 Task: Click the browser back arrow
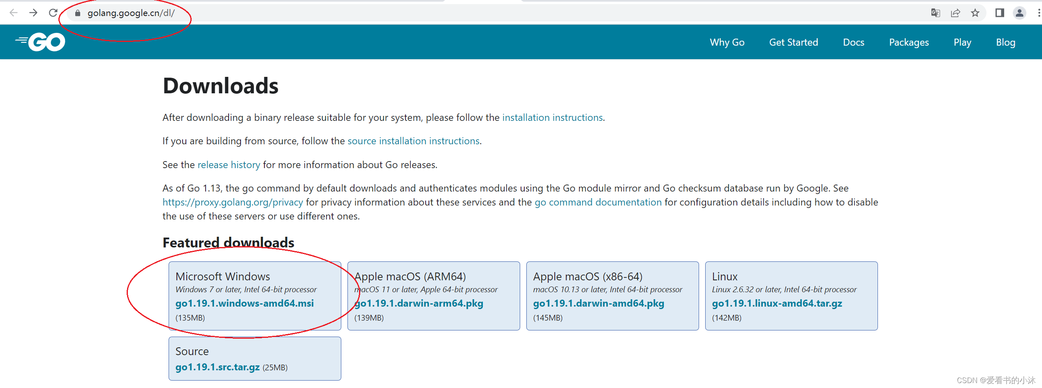pyautogui.click(x=14, y=13)
